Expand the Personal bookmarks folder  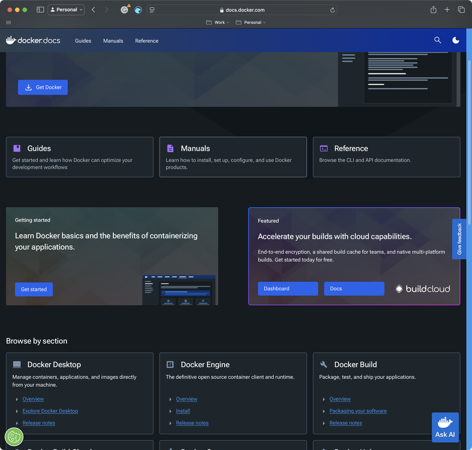(x=251, y=22)
